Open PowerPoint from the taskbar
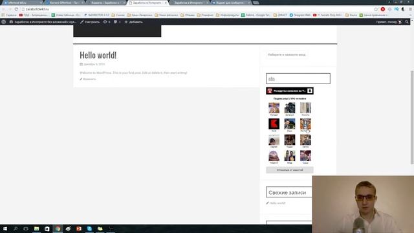 [79, 228]
